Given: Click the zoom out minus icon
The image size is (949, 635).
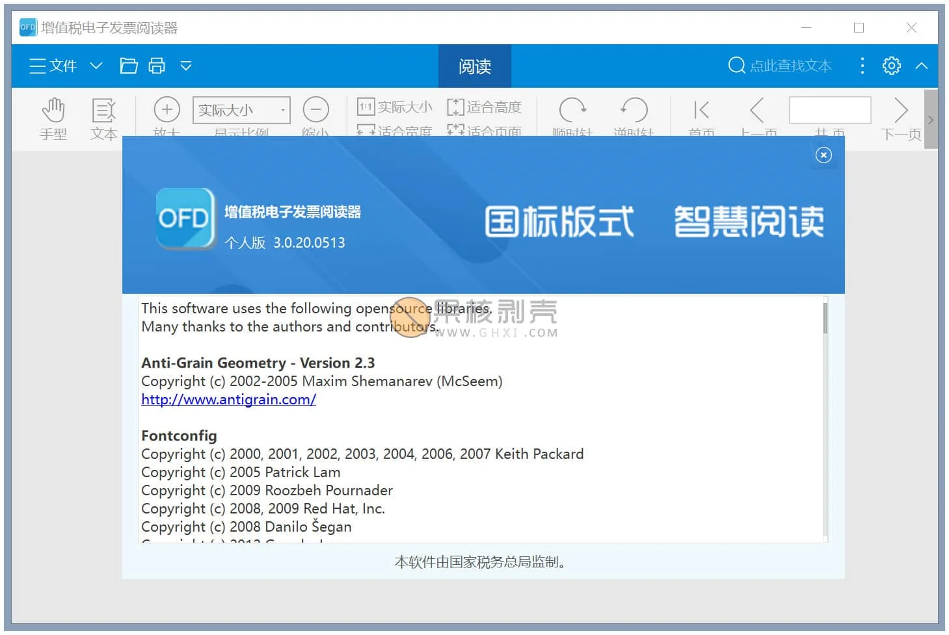Looking at the screenshot, I should (316, 109).
